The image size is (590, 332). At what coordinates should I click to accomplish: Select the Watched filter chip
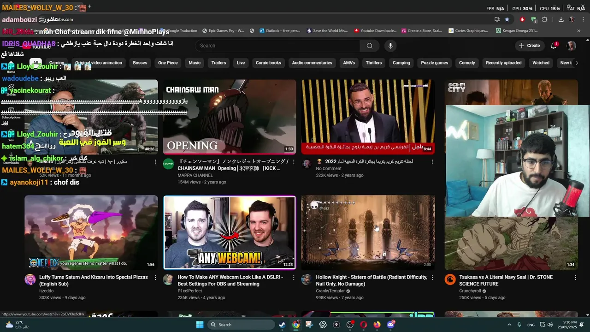(x=541, y=63)
